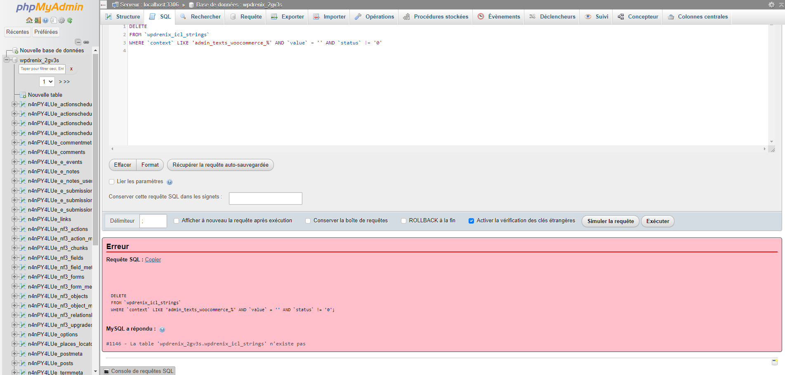Expand the n4nPY4LUe_nf3_actions table node
Image resolution: width=785 pixels, height=375 pixels.
14,229
